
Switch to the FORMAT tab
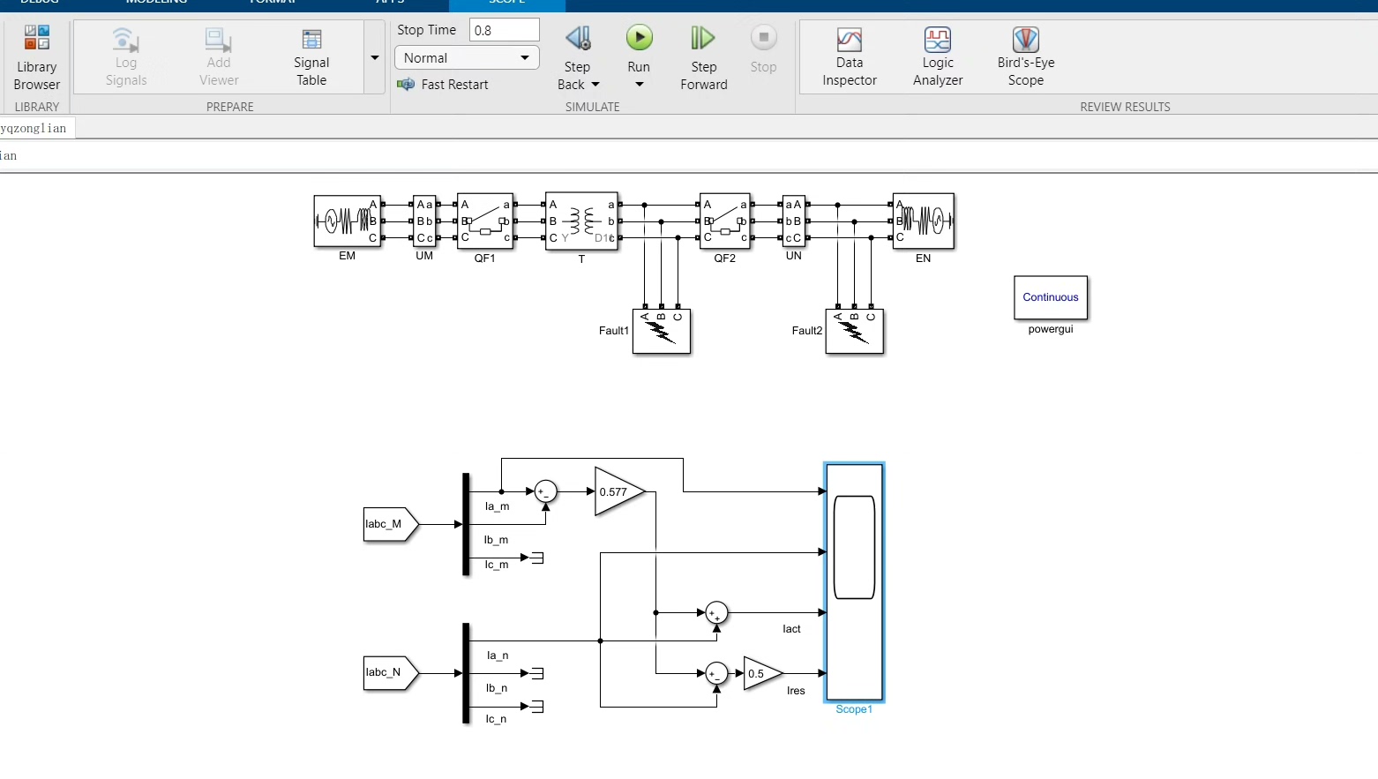tap(272, 4)
